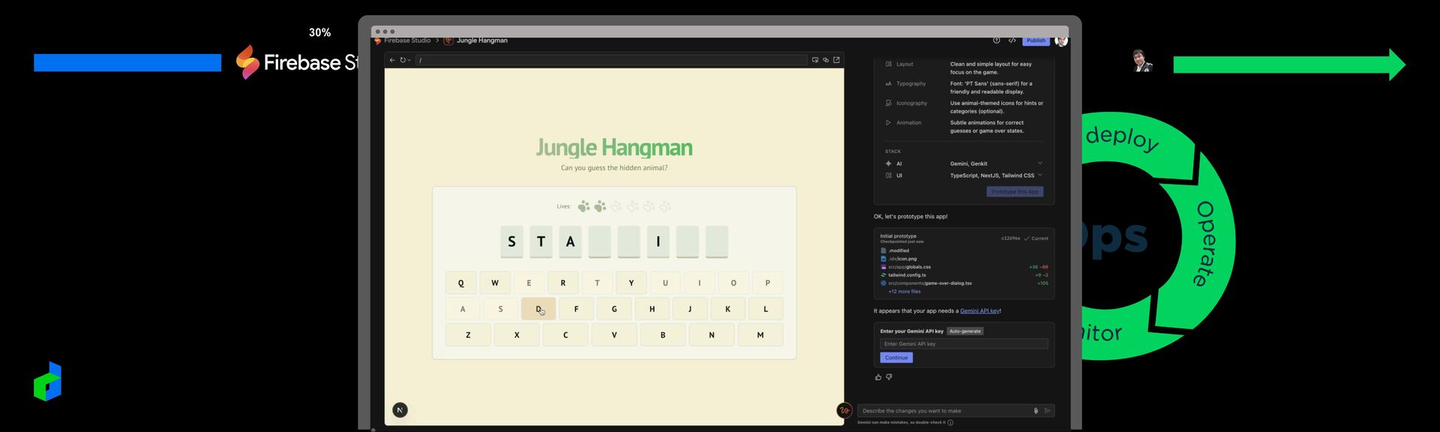The image size is (1440, 432).
Task: Guess the letter F on keyboard
Action: pos(576,309)
